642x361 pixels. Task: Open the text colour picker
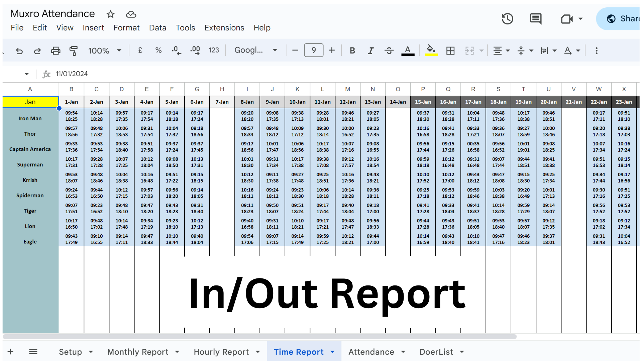408,51
